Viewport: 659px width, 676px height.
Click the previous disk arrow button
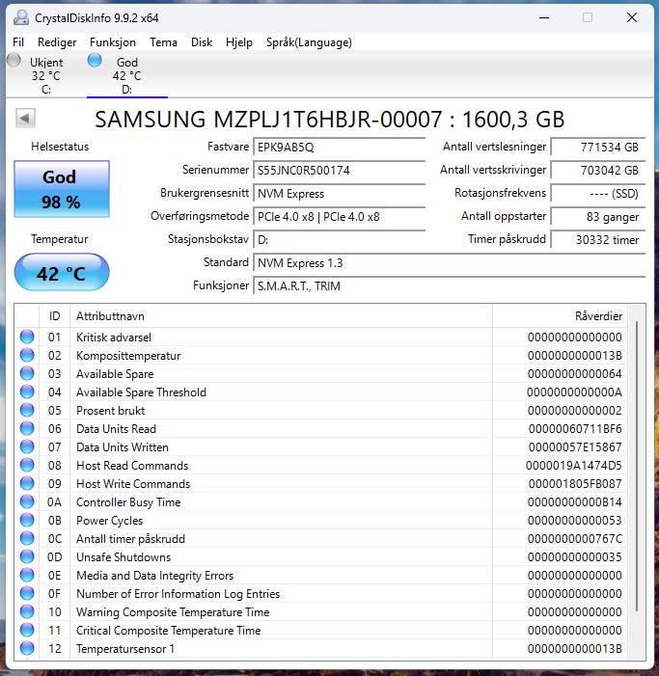pyautogui.click(x=25, y=118)
